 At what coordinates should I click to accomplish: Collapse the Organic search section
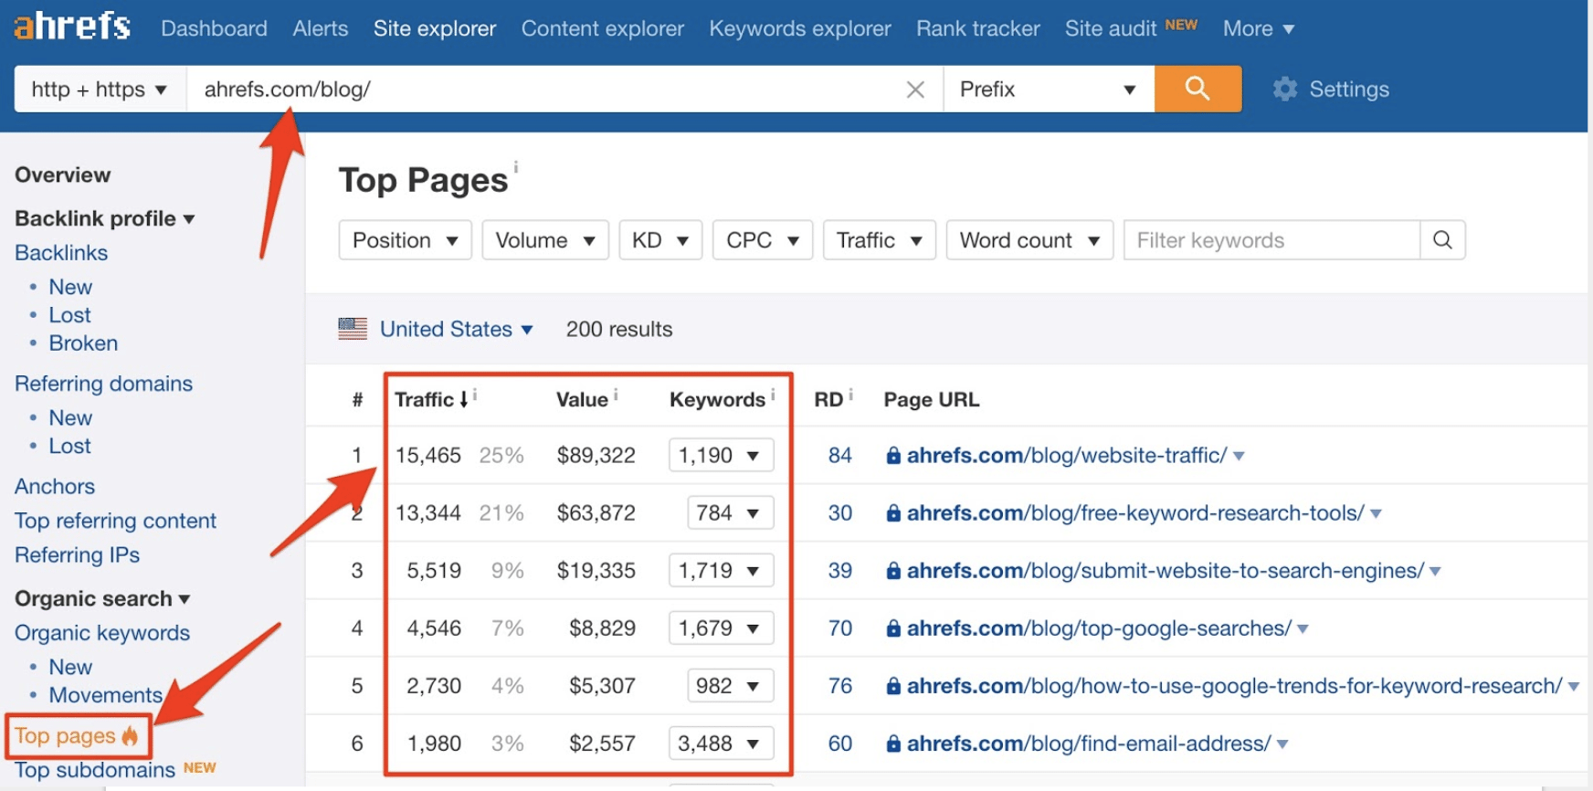[101, 598]
